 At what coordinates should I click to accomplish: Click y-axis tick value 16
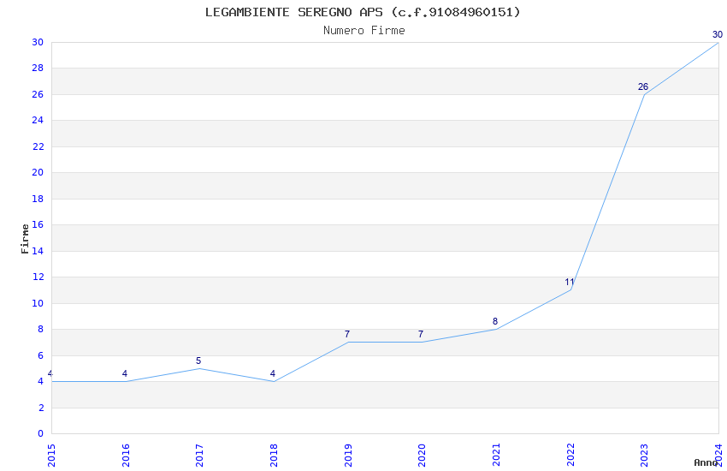coord(38,224)
